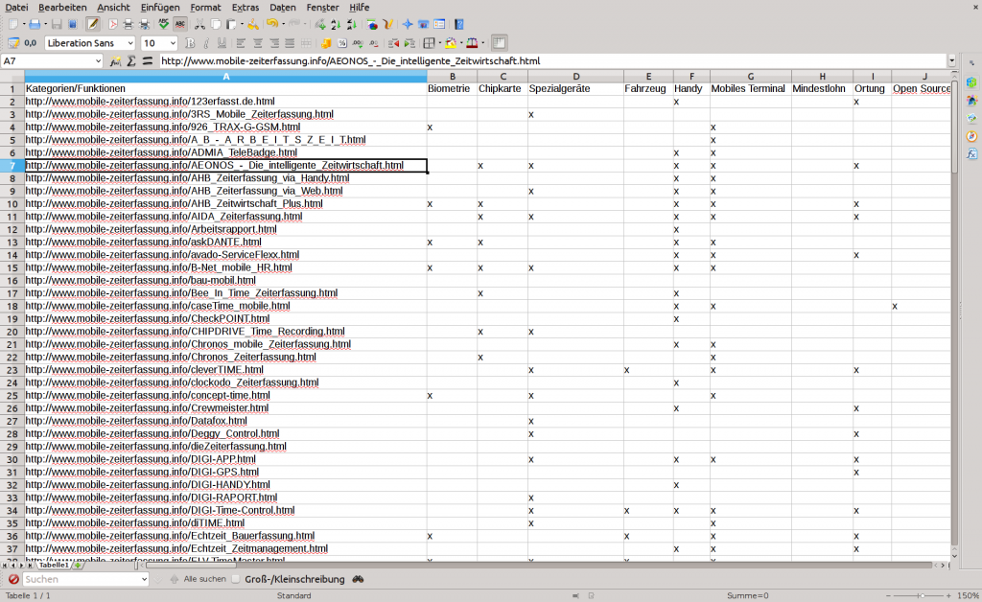The image size is (982, 602).
Task: Click the Save document icon
Action: click(x=57, y=24)
